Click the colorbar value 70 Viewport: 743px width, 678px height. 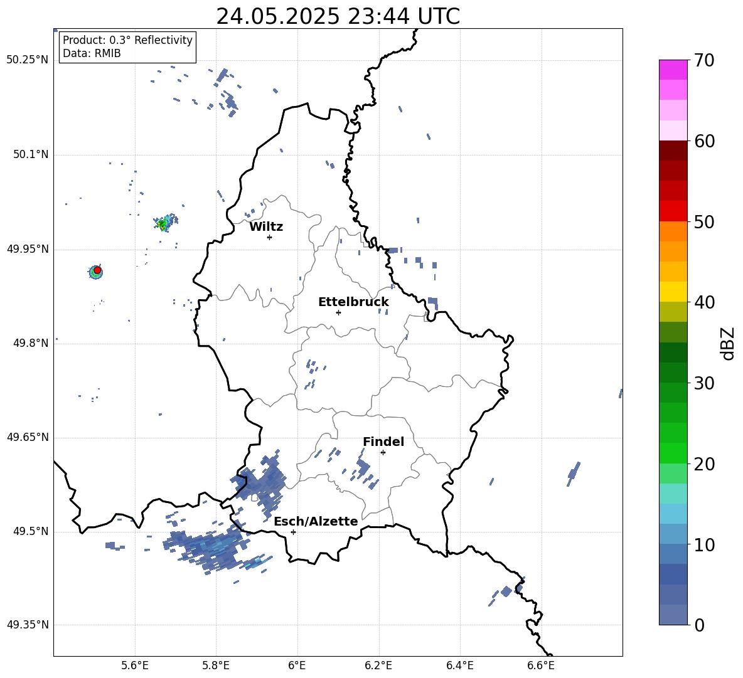[x=704, y=60]
